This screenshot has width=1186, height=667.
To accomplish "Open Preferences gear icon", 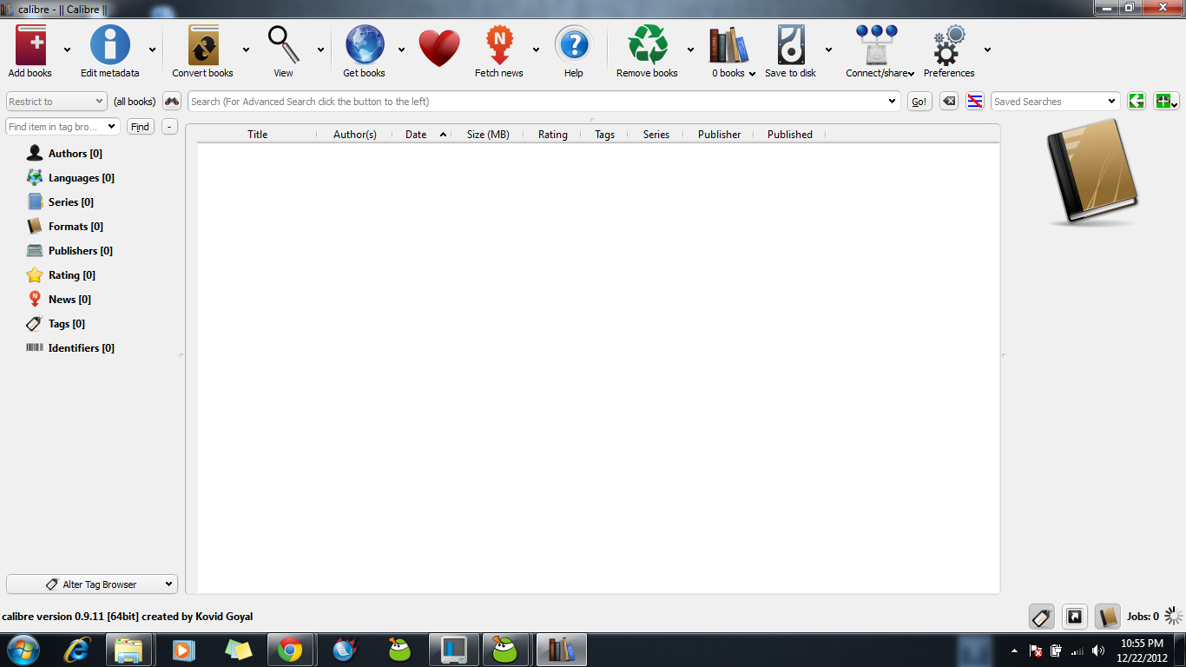I will click(949, 45).
